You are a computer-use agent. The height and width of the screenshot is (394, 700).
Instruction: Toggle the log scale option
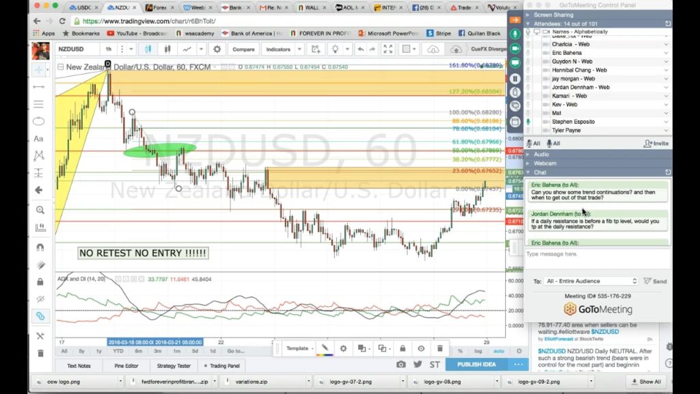tap(478, 351)
